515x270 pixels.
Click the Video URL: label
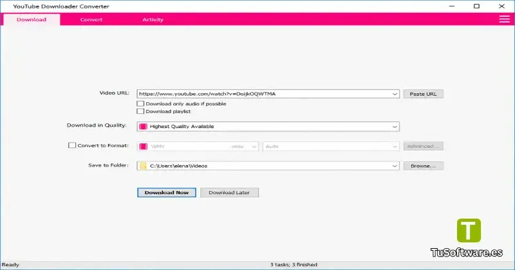(x=115, y=93)
